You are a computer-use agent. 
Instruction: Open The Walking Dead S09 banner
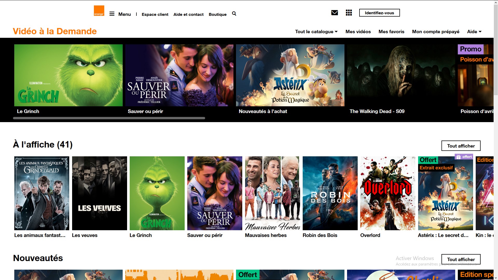click(x=401, y=75)
